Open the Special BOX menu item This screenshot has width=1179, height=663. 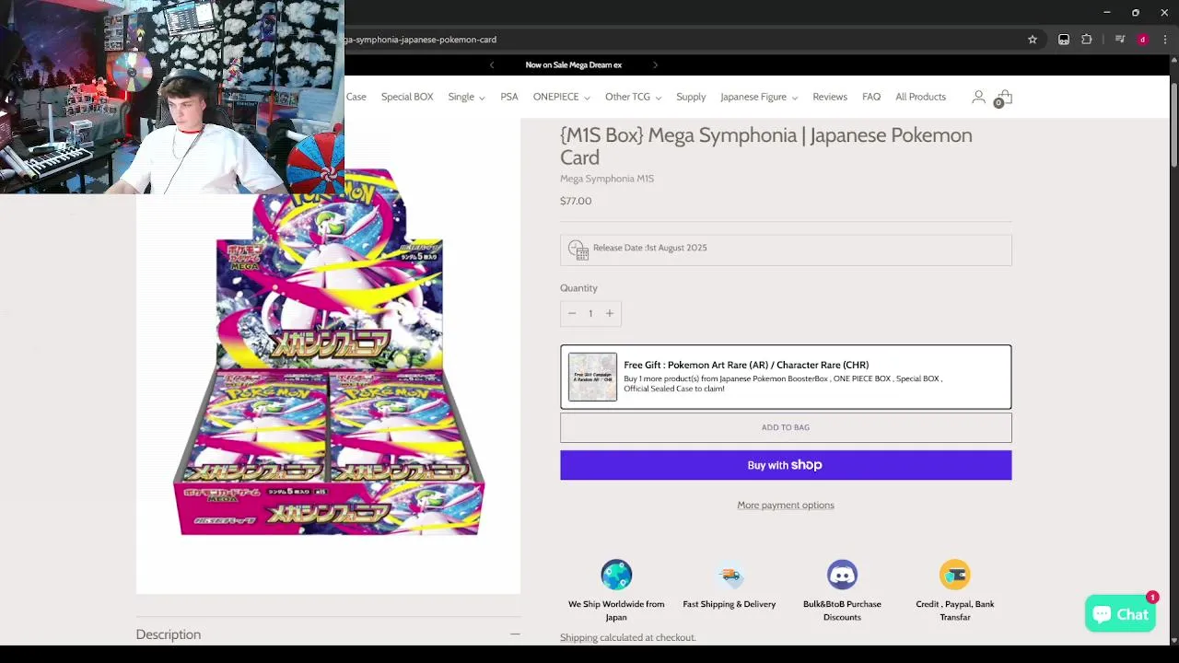(407, 97)
